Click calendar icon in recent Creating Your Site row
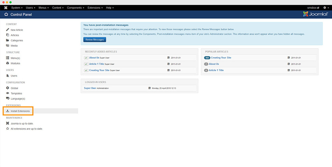332x167 pixels. tap(168, 70)
